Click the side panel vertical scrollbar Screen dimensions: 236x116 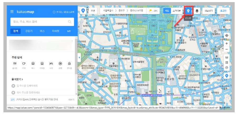tap(76, 57)
